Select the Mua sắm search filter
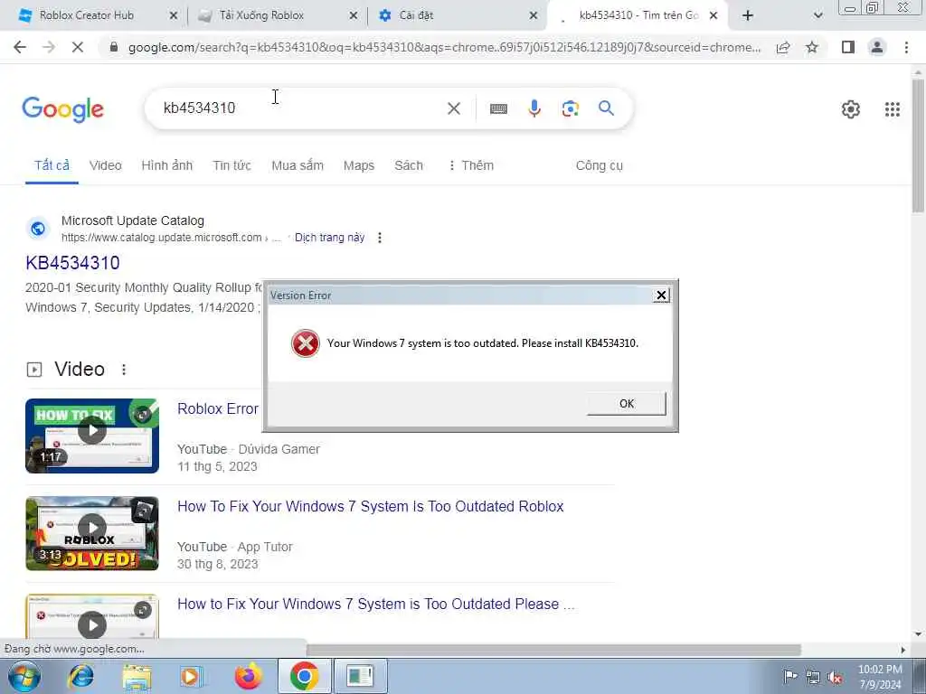This screenshot has height=694, width=926. [x=297, y=166]
